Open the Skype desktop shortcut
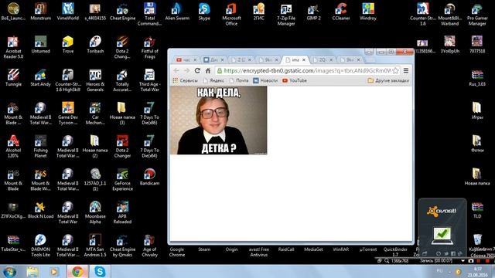Viewport: 495px width, 278px height. click(x=204, y=12)
